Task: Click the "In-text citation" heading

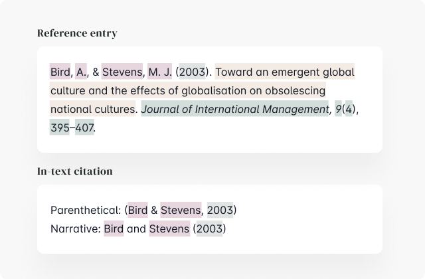Action: (x=75, y=171)
